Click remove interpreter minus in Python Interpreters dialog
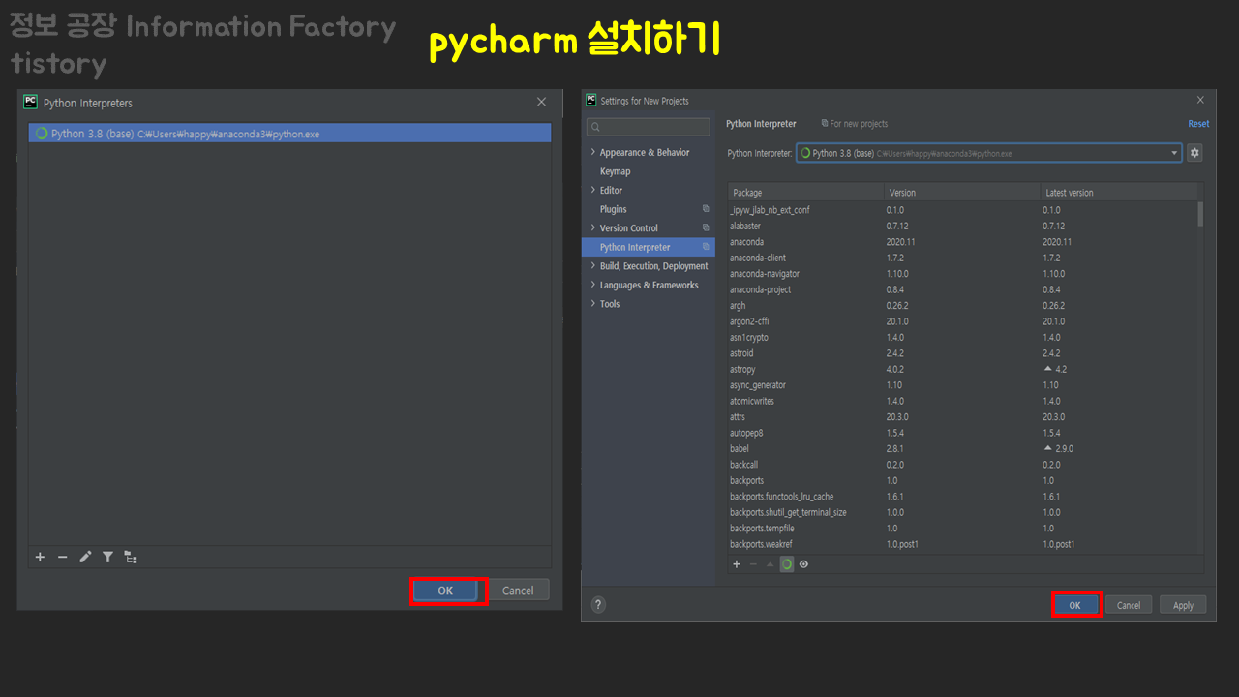The height and width of the screenshot is (697, 1239). pyautogui.click(x=63, y=557)
